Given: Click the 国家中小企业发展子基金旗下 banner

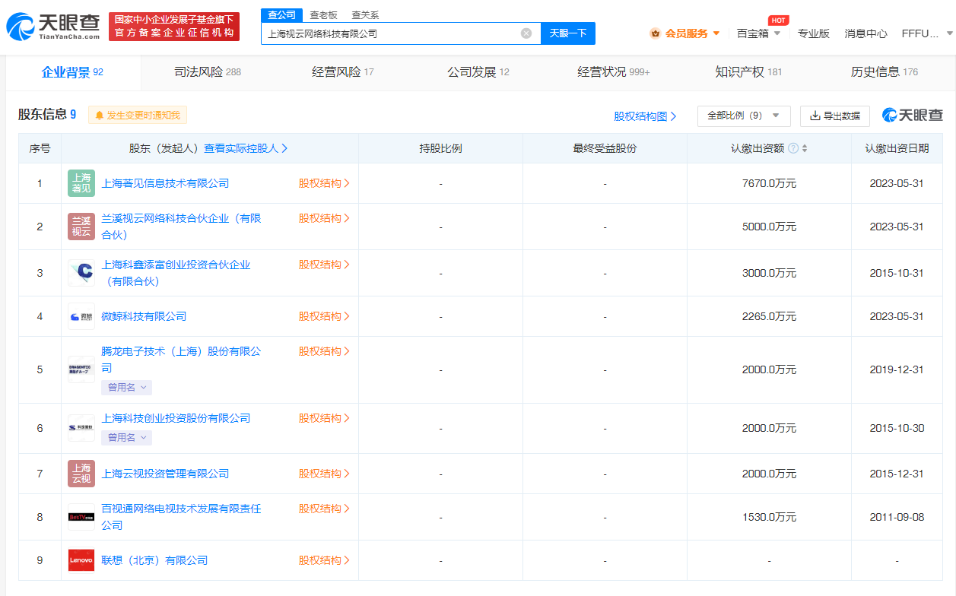Looking at the screenshot, I should click(x=174, y=27).
